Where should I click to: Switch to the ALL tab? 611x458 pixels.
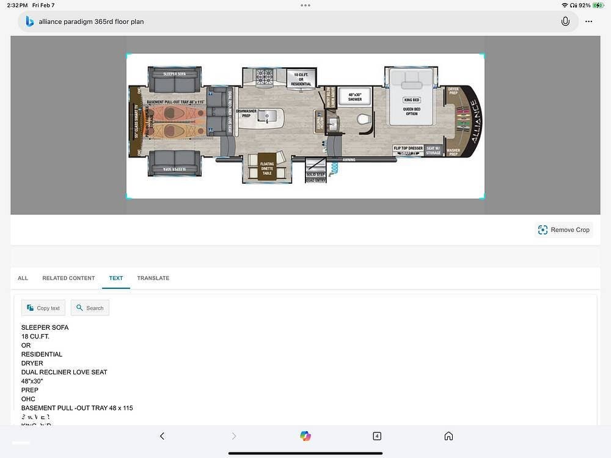23,278
